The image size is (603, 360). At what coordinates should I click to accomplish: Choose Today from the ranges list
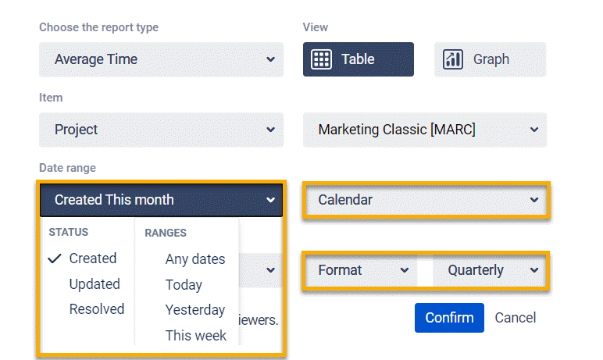pos(184,285)
